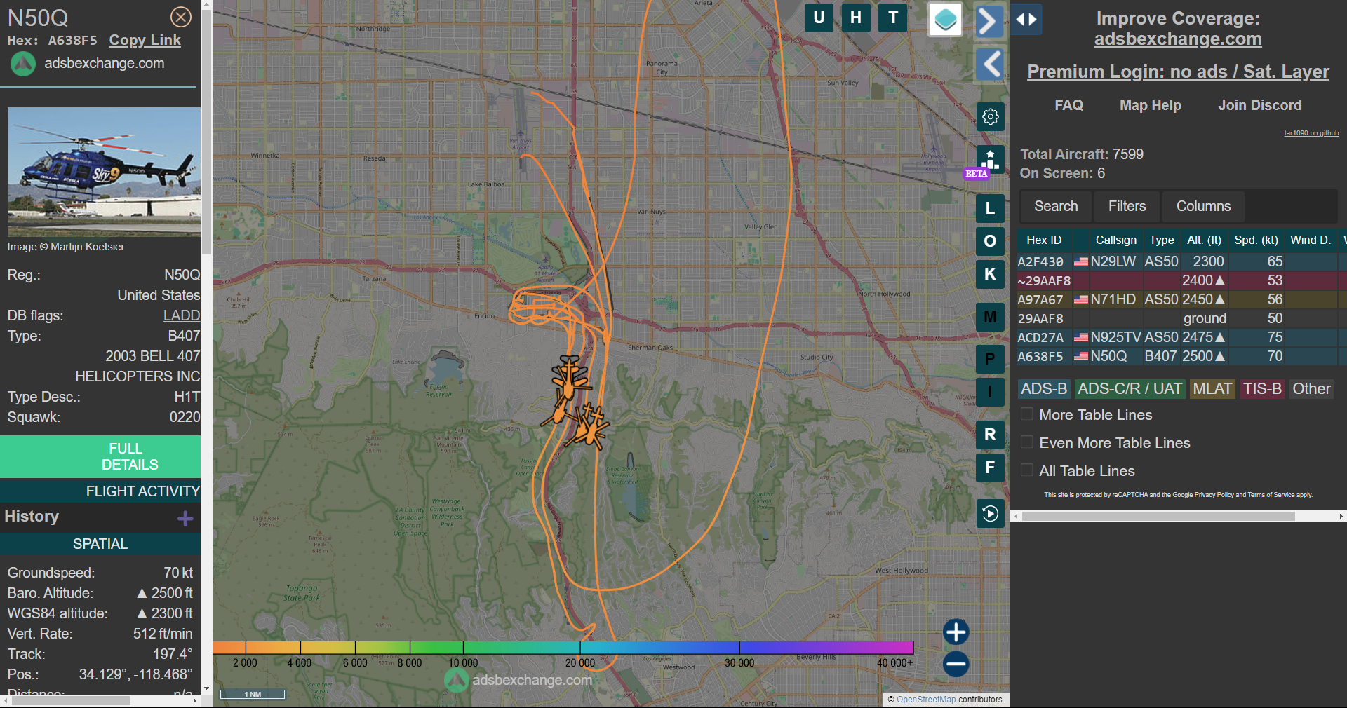This screenshot has height=708, width=1347.
Task: Click the F map option button
Action: pyautogui.click(x=990, y=468)
